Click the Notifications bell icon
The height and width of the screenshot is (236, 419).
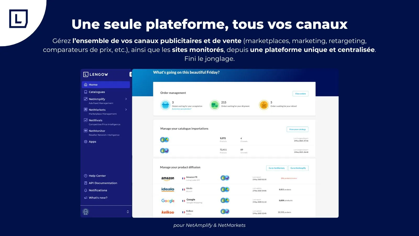pos(86,190)
